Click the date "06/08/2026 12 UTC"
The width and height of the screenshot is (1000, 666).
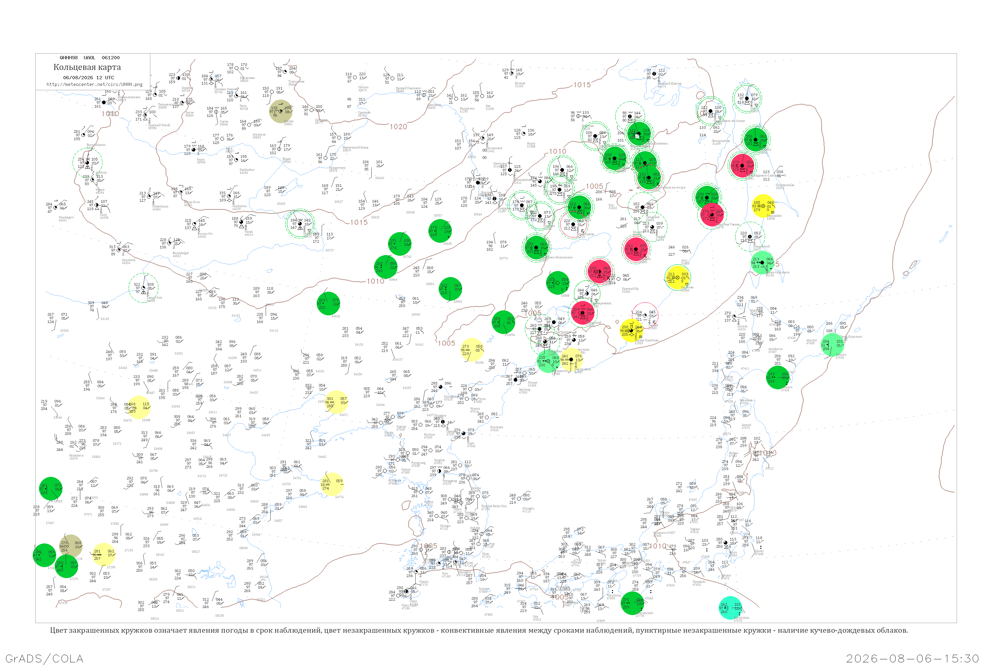point(88,77)
